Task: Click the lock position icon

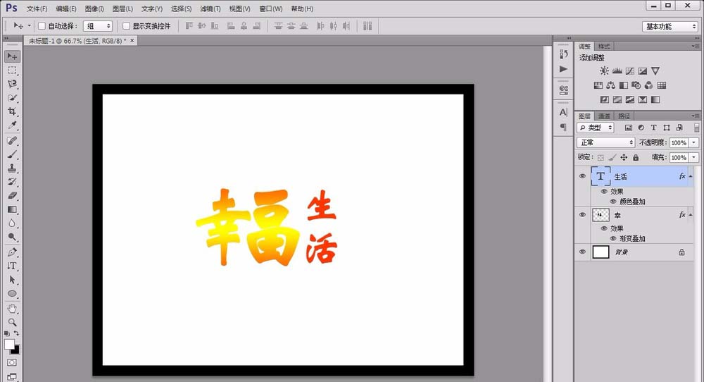Action: [624, 157]
